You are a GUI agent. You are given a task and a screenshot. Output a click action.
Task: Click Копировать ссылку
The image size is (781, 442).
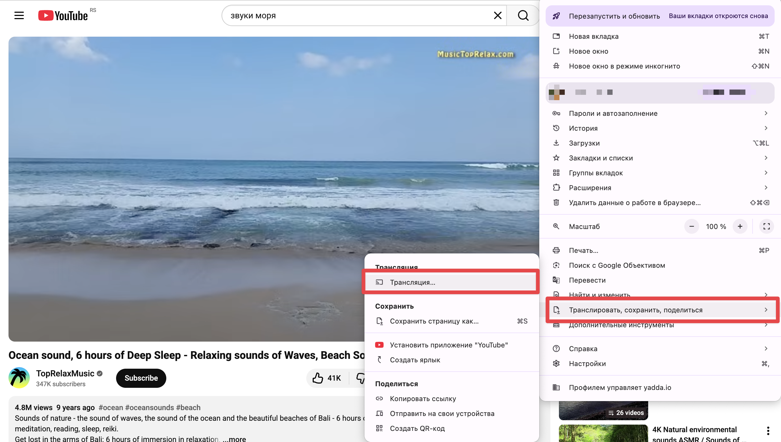point(423,399)
